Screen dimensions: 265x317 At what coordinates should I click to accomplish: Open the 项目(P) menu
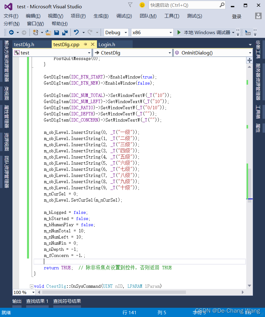coord(78,16)
